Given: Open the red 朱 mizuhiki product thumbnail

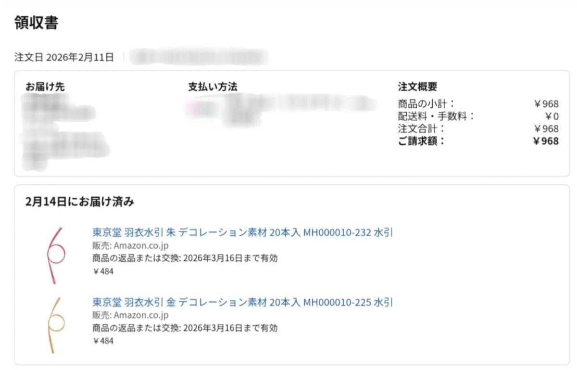Looking at the screenshot, I should point(55,255).
